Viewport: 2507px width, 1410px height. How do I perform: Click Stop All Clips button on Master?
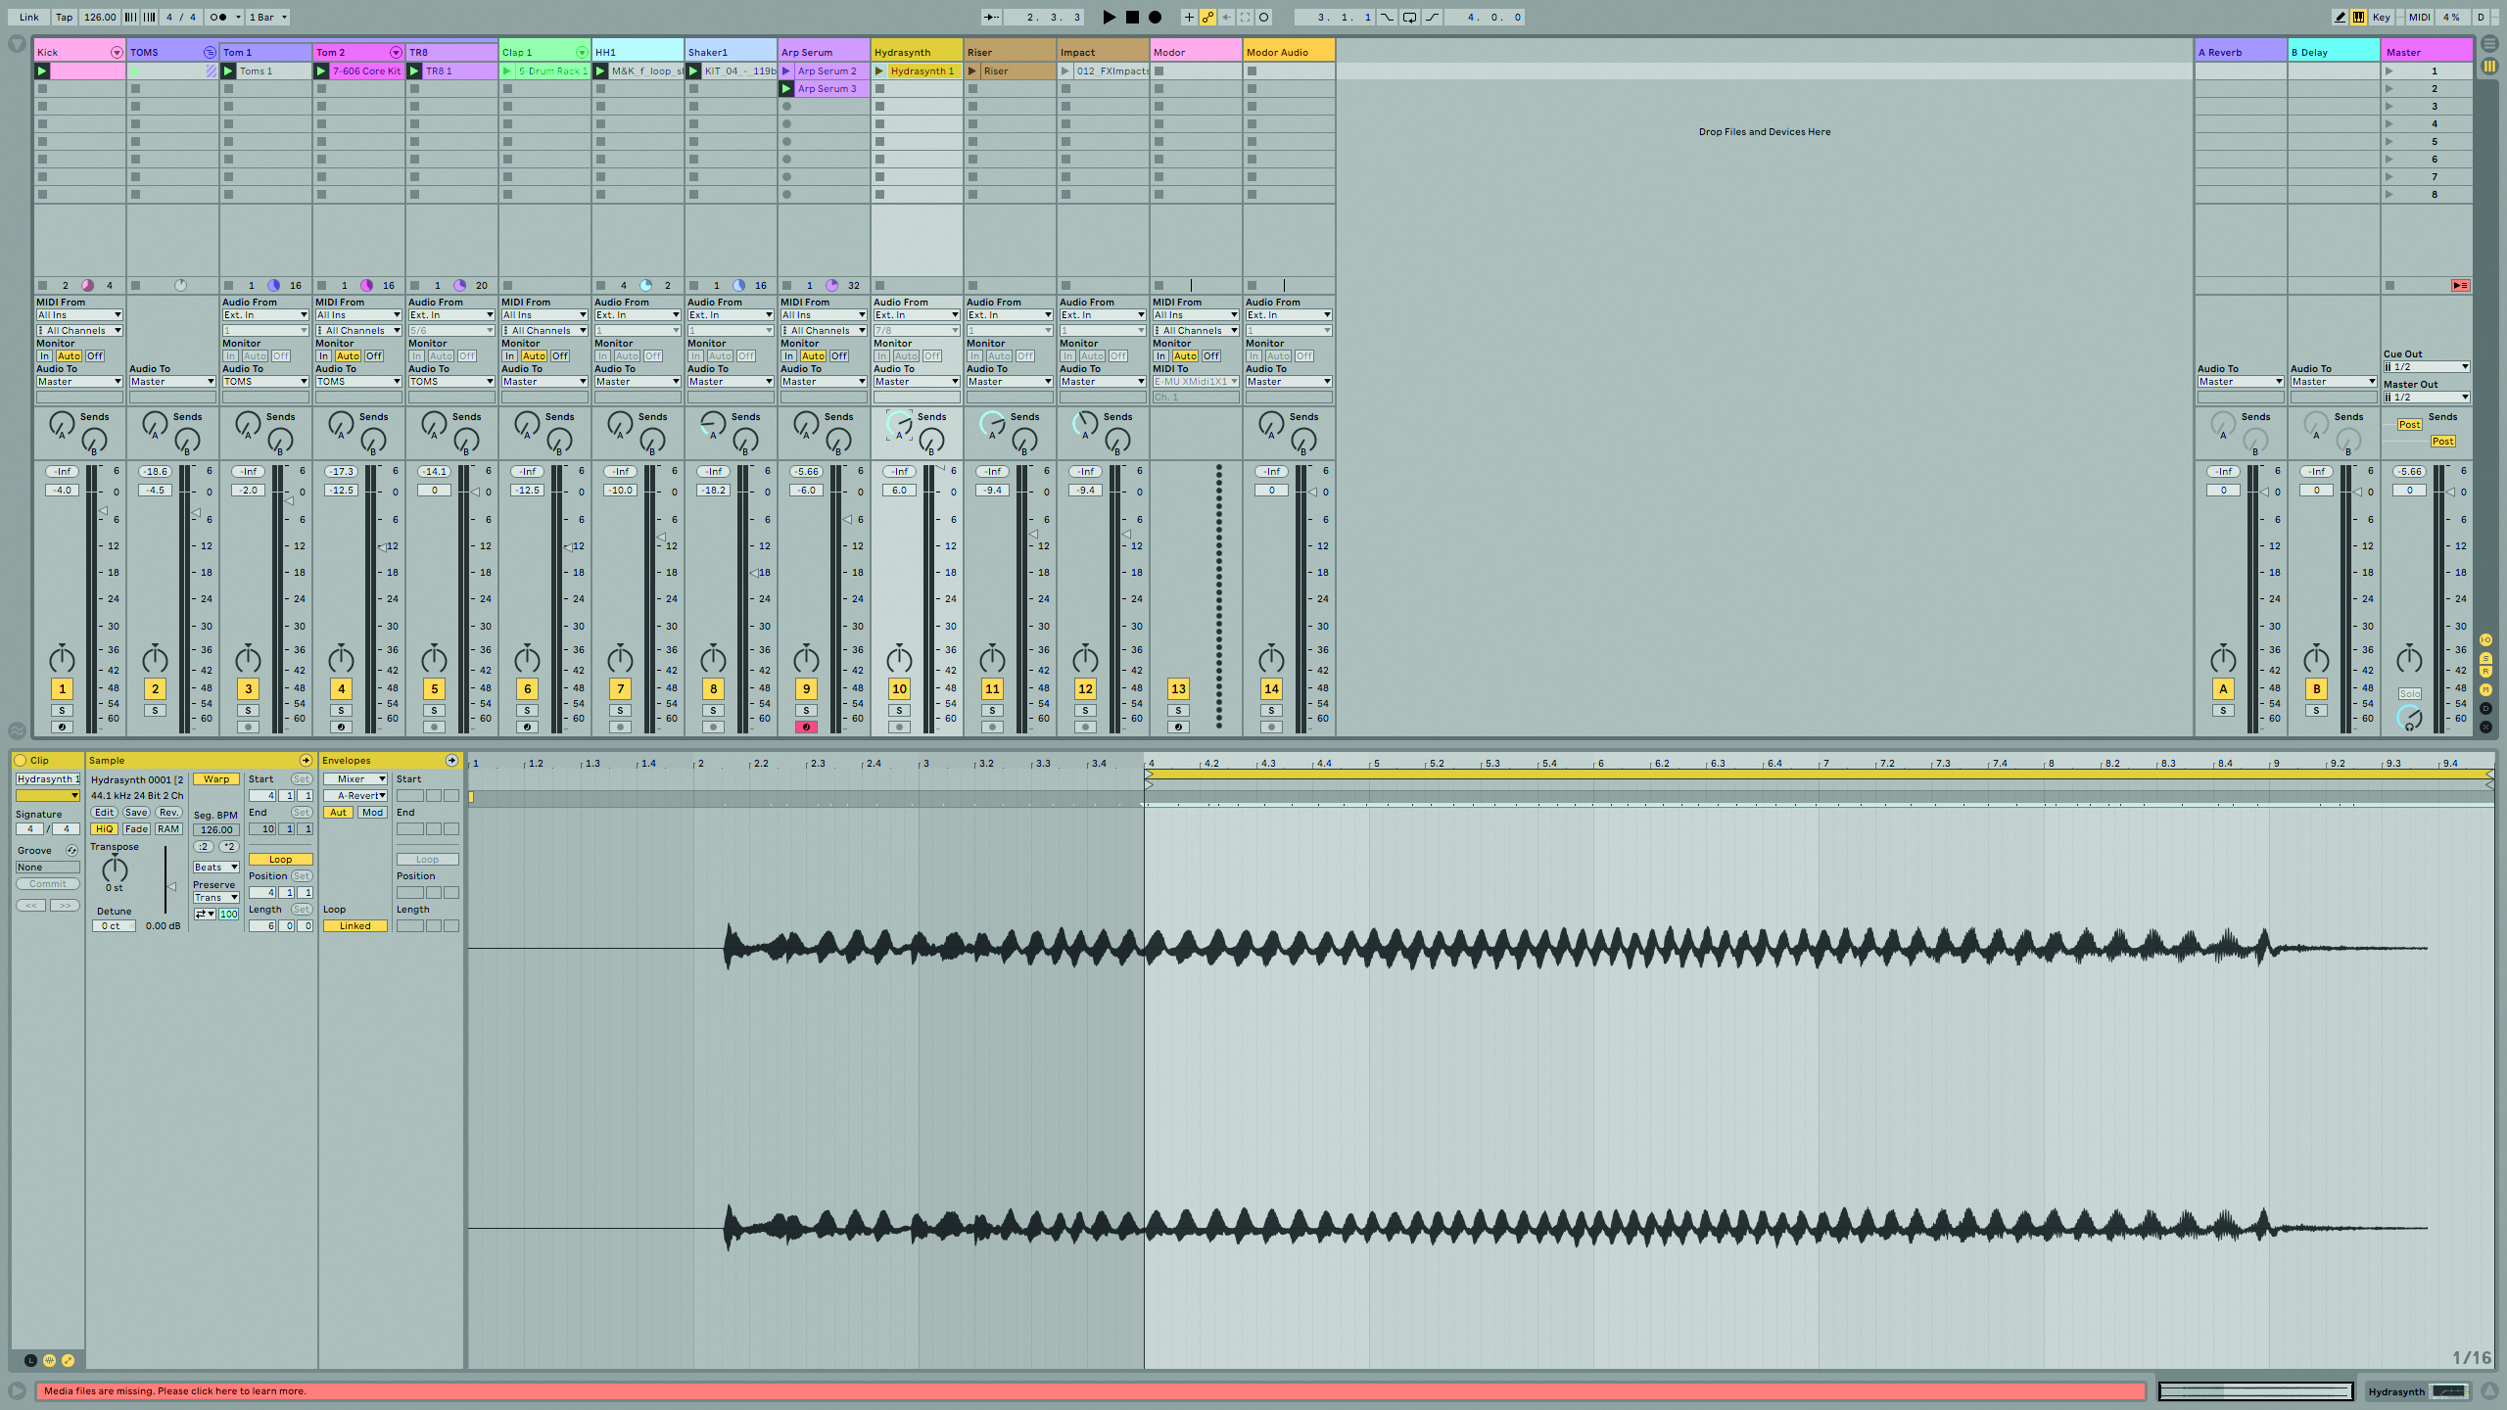point(2389,285)
